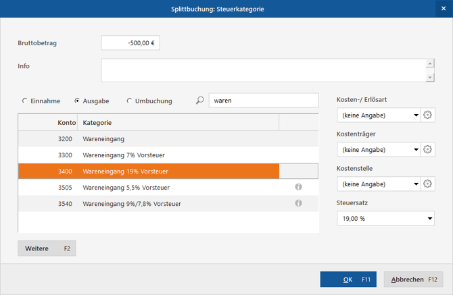Viewport: 453px width, 295px height.
Task: Click the Abbrechen button
Action: click(413, 279)
